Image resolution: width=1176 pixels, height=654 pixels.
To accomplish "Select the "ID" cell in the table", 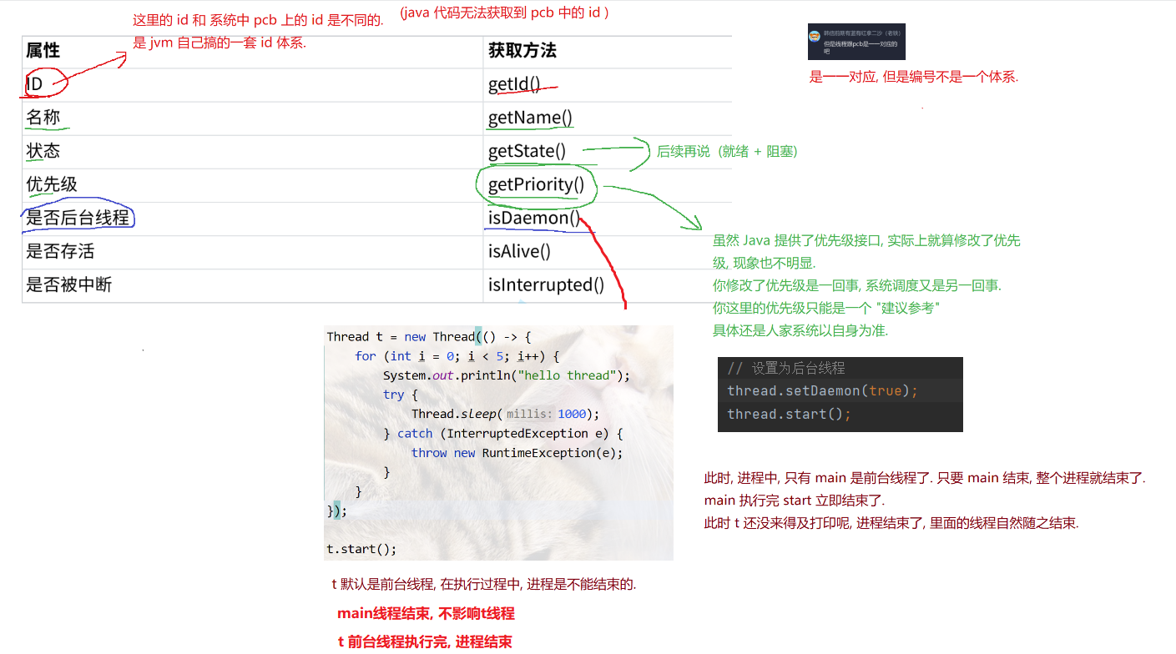I will (34, 84).
